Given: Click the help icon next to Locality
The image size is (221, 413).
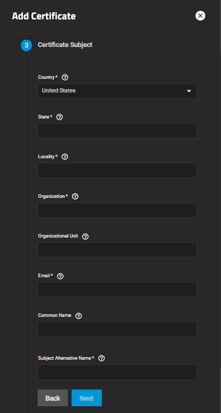Looking at the screenshot, I should (x=65, y=157).
